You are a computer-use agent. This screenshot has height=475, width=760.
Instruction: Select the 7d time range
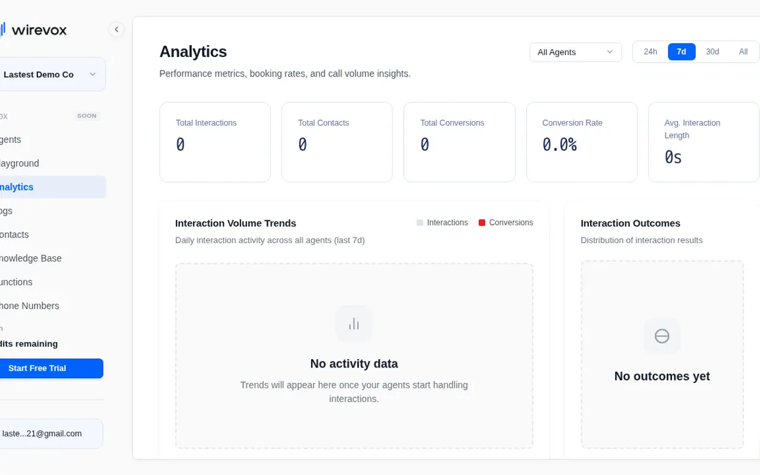[x=682, y=52]
